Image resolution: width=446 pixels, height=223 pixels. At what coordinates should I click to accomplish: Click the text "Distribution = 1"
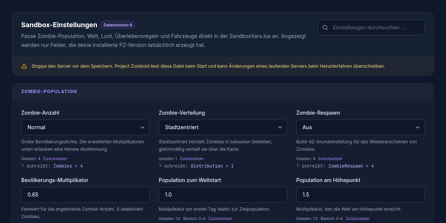coord(212,166)
